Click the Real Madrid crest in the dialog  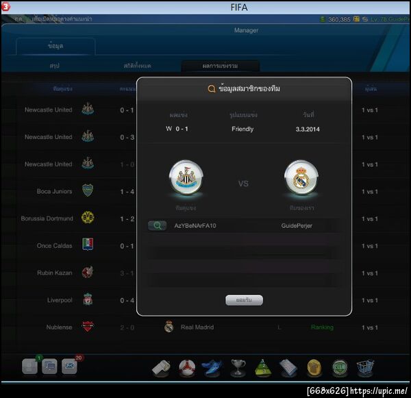point(301,177)
